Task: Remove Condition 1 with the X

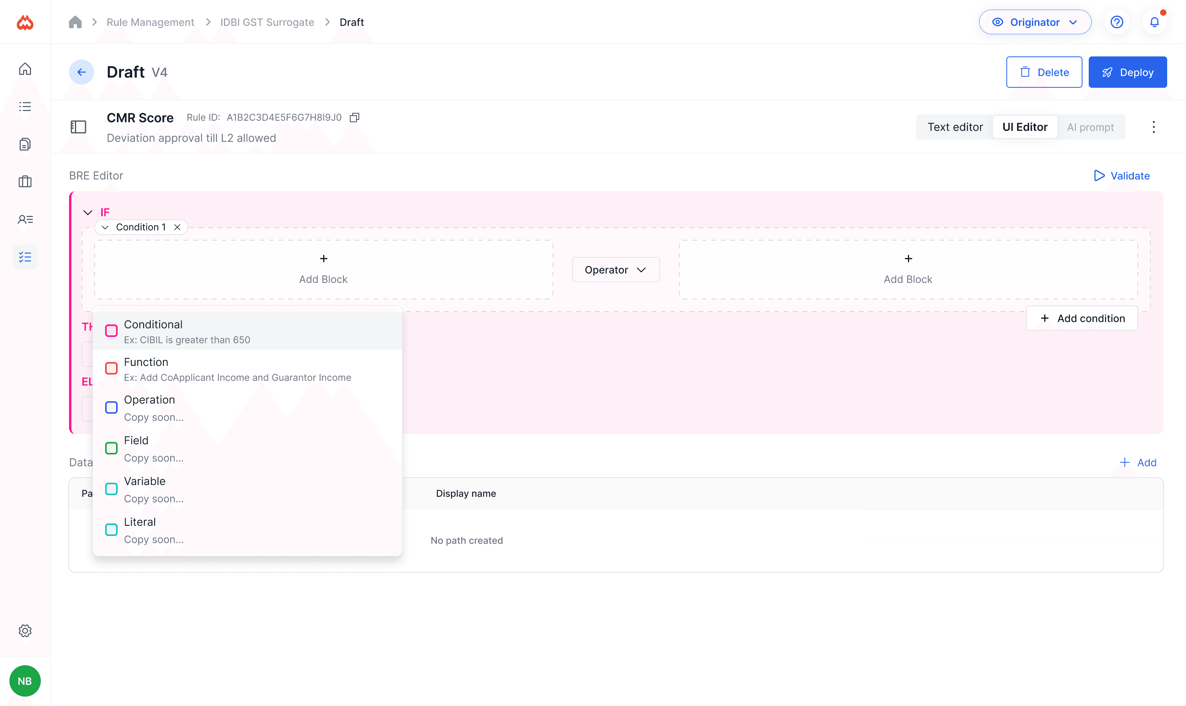Action: coord(177,227)
